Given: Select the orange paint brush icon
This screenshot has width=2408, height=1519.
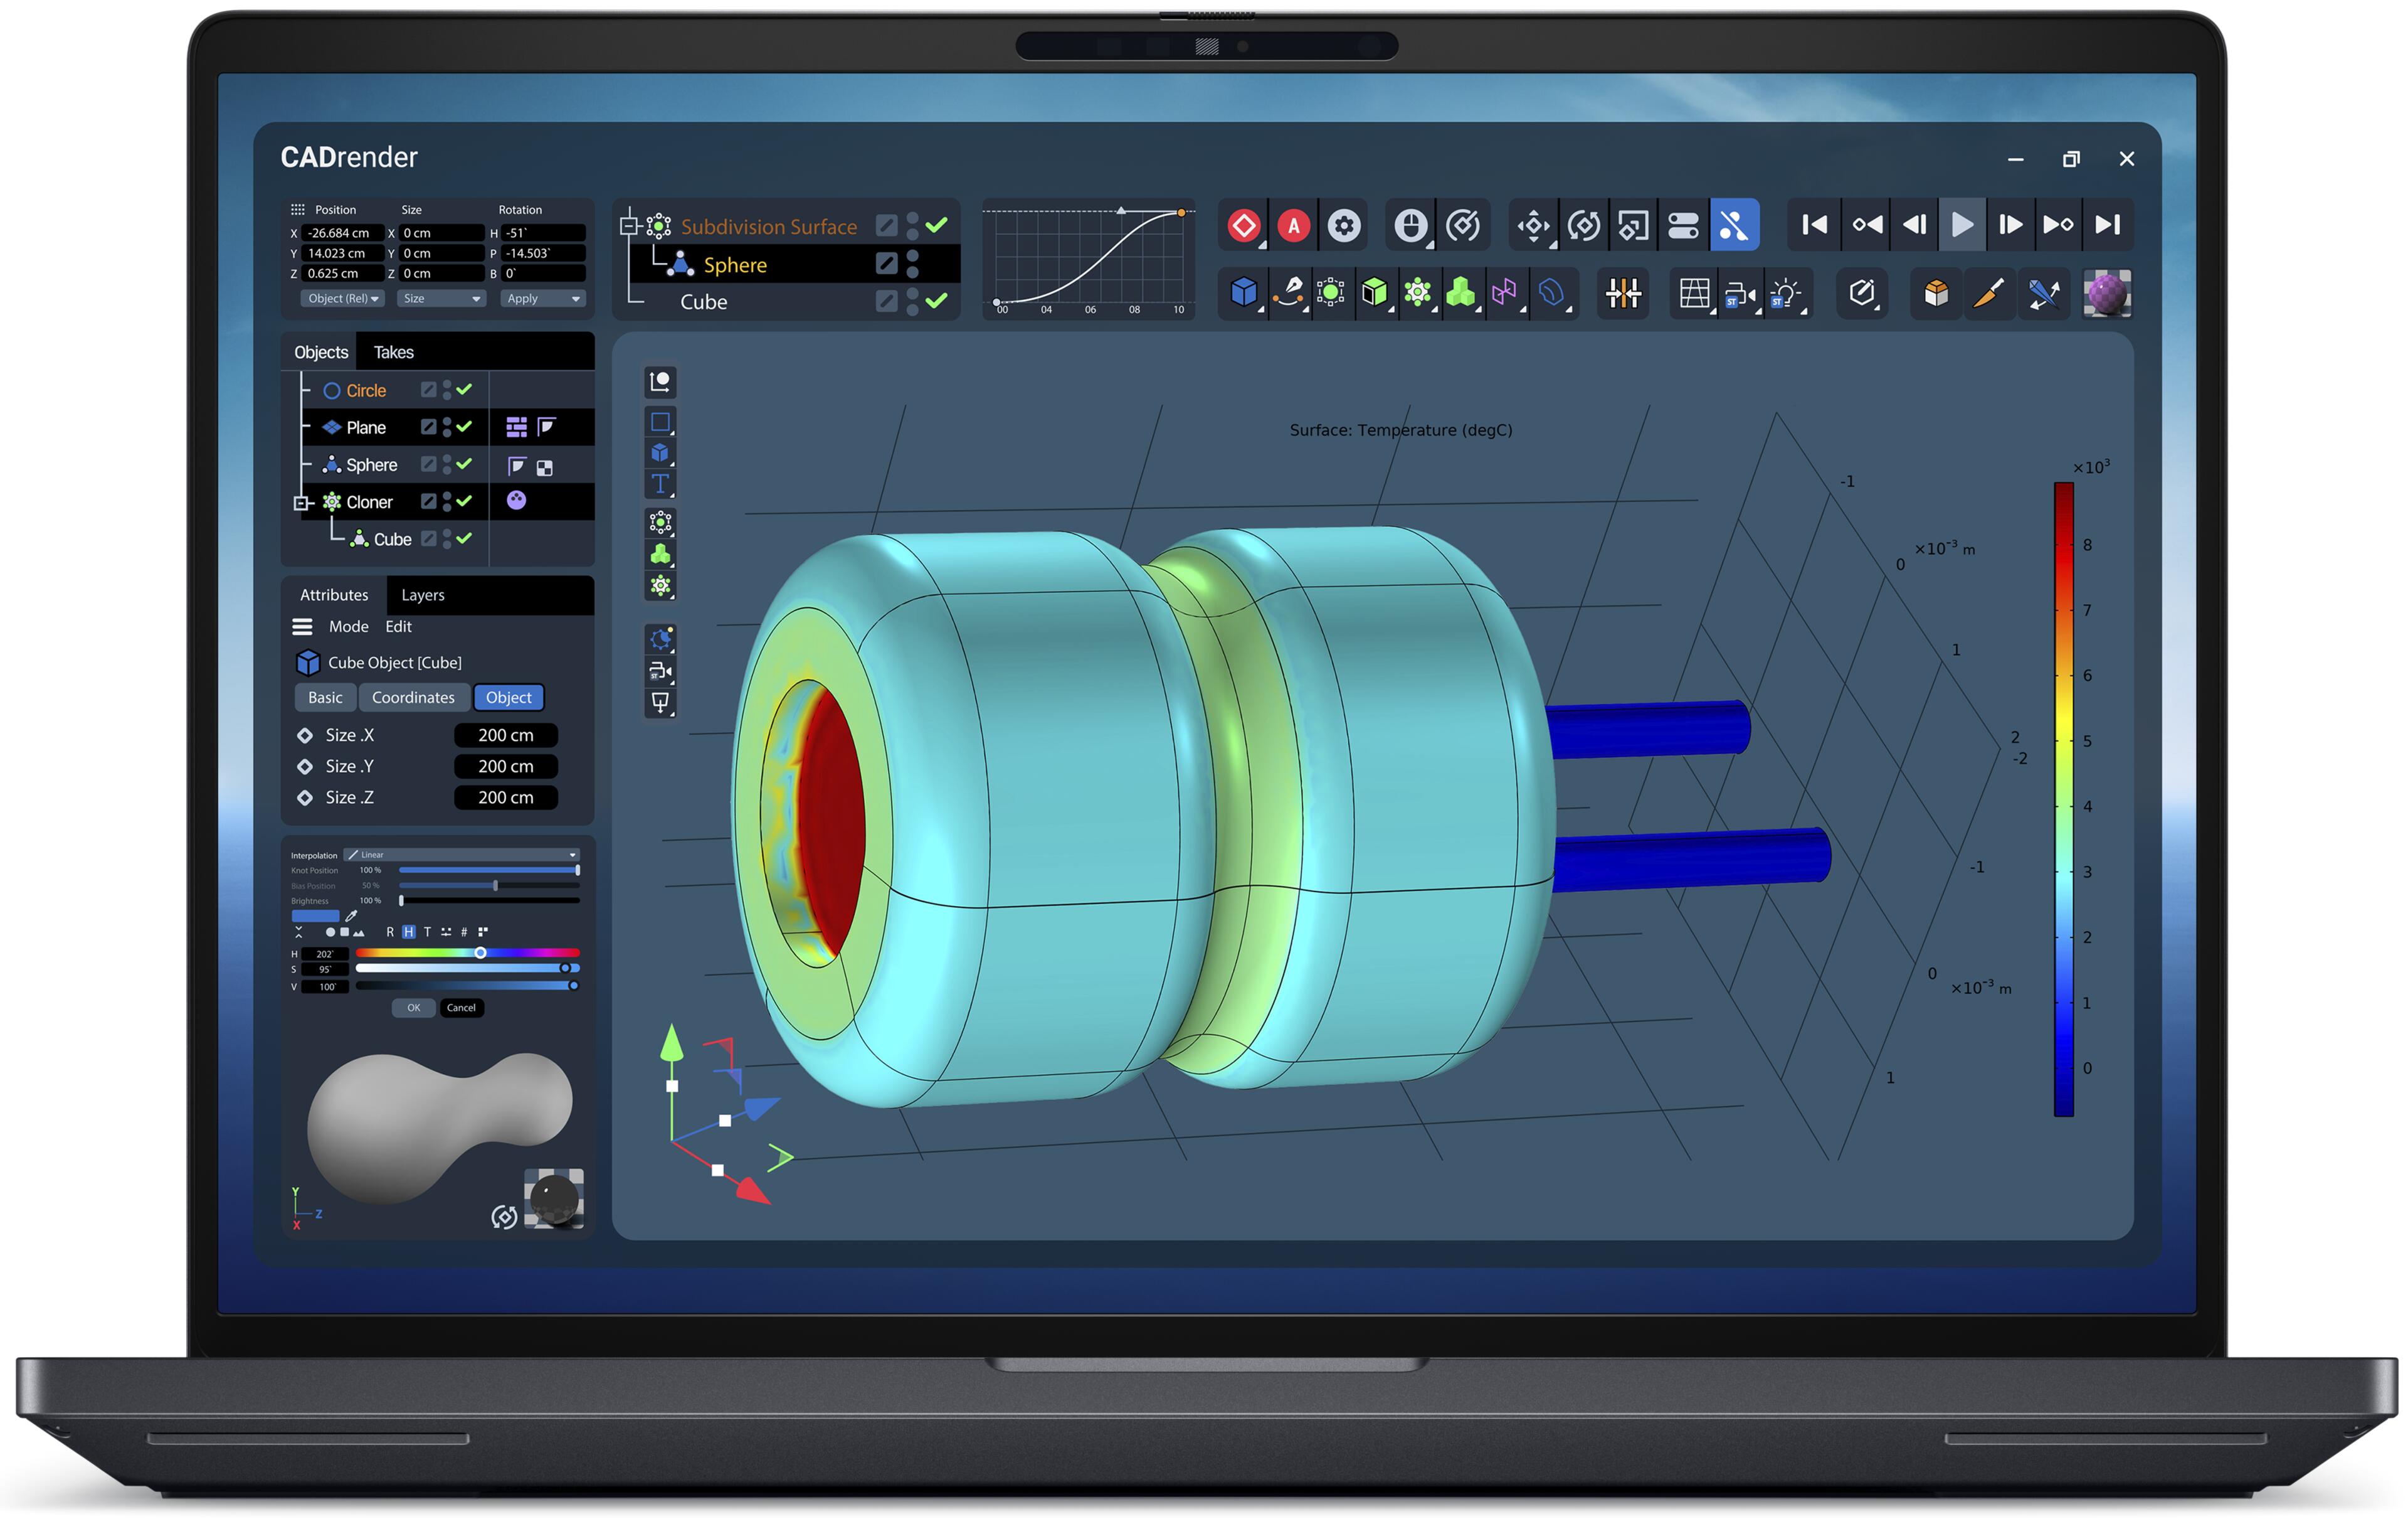Looking at the screenshot, I should point(1989,293).
